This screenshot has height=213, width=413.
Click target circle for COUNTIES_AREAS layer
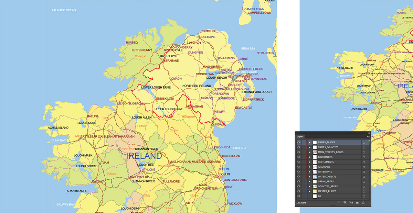(364, 187)
